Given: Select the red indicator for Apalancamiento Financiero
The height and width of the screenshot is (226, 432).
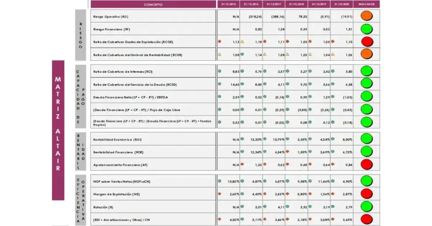Looking at the screenshot, I should pyautogui.click(x=366, y=165).
